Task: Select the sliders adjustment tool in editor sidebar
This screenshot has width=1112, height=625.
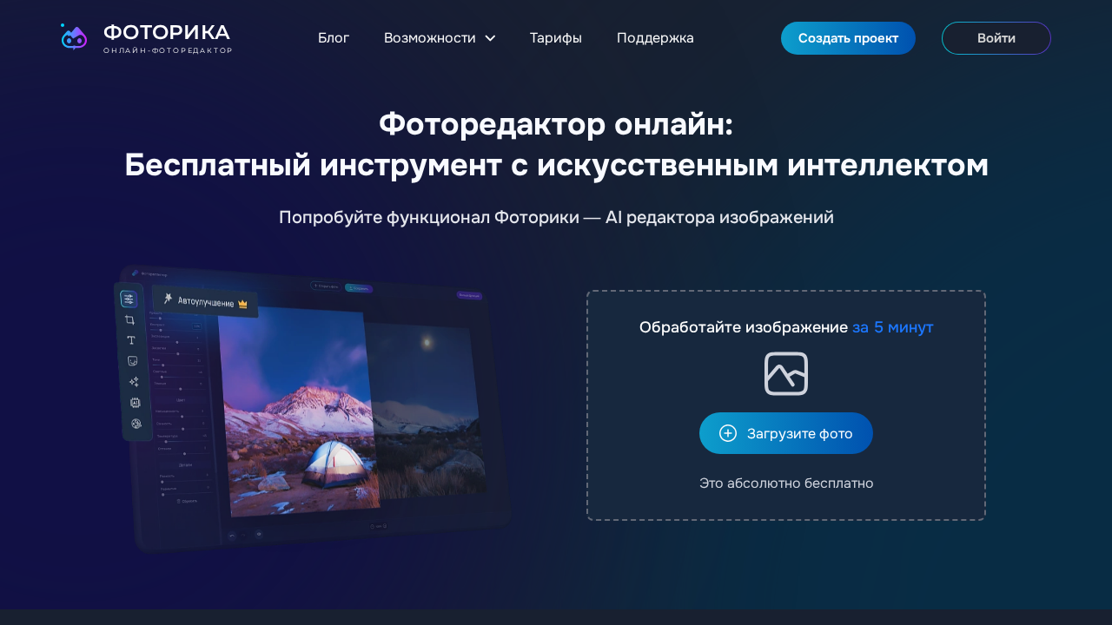Action: point(128,299)
